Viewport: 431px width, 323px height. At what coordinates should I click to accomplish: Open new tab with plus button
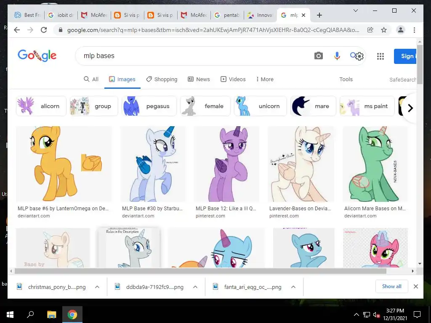click(319, 15)
